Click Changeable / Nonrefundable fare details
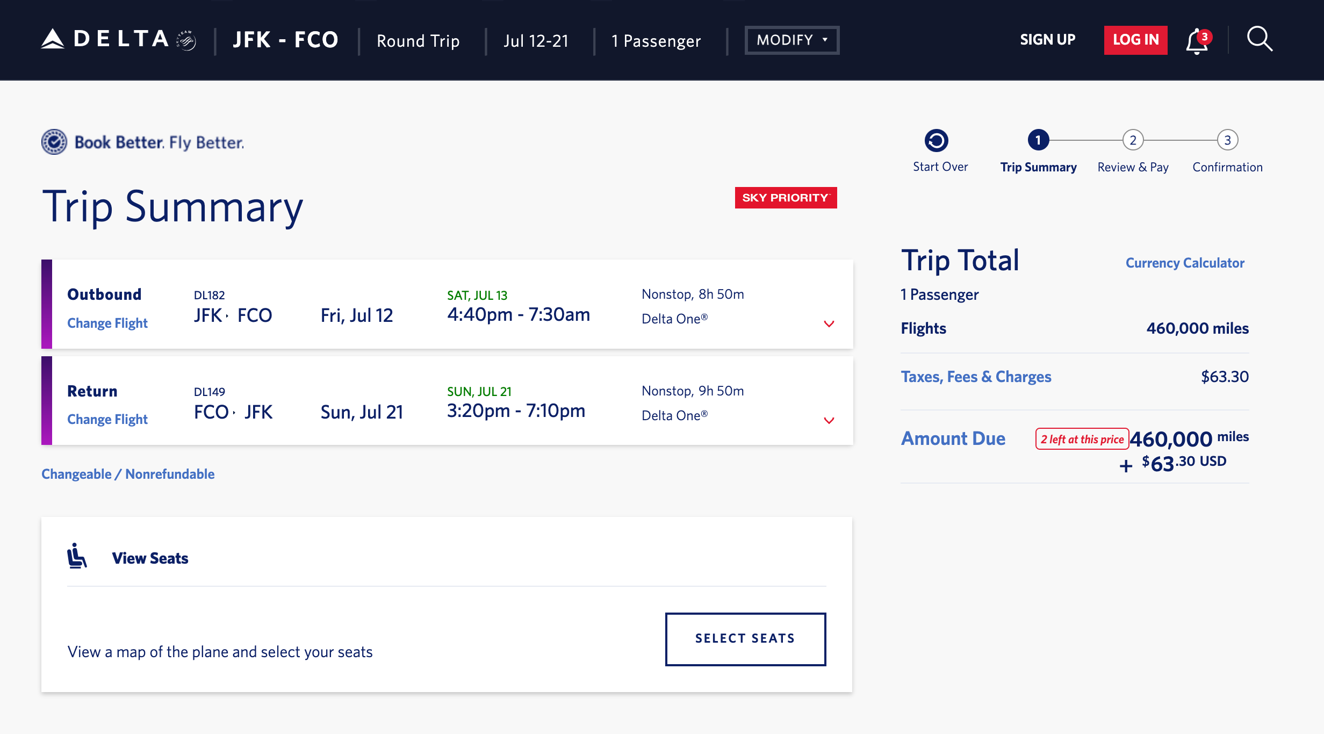 click(x=128, y=474)
